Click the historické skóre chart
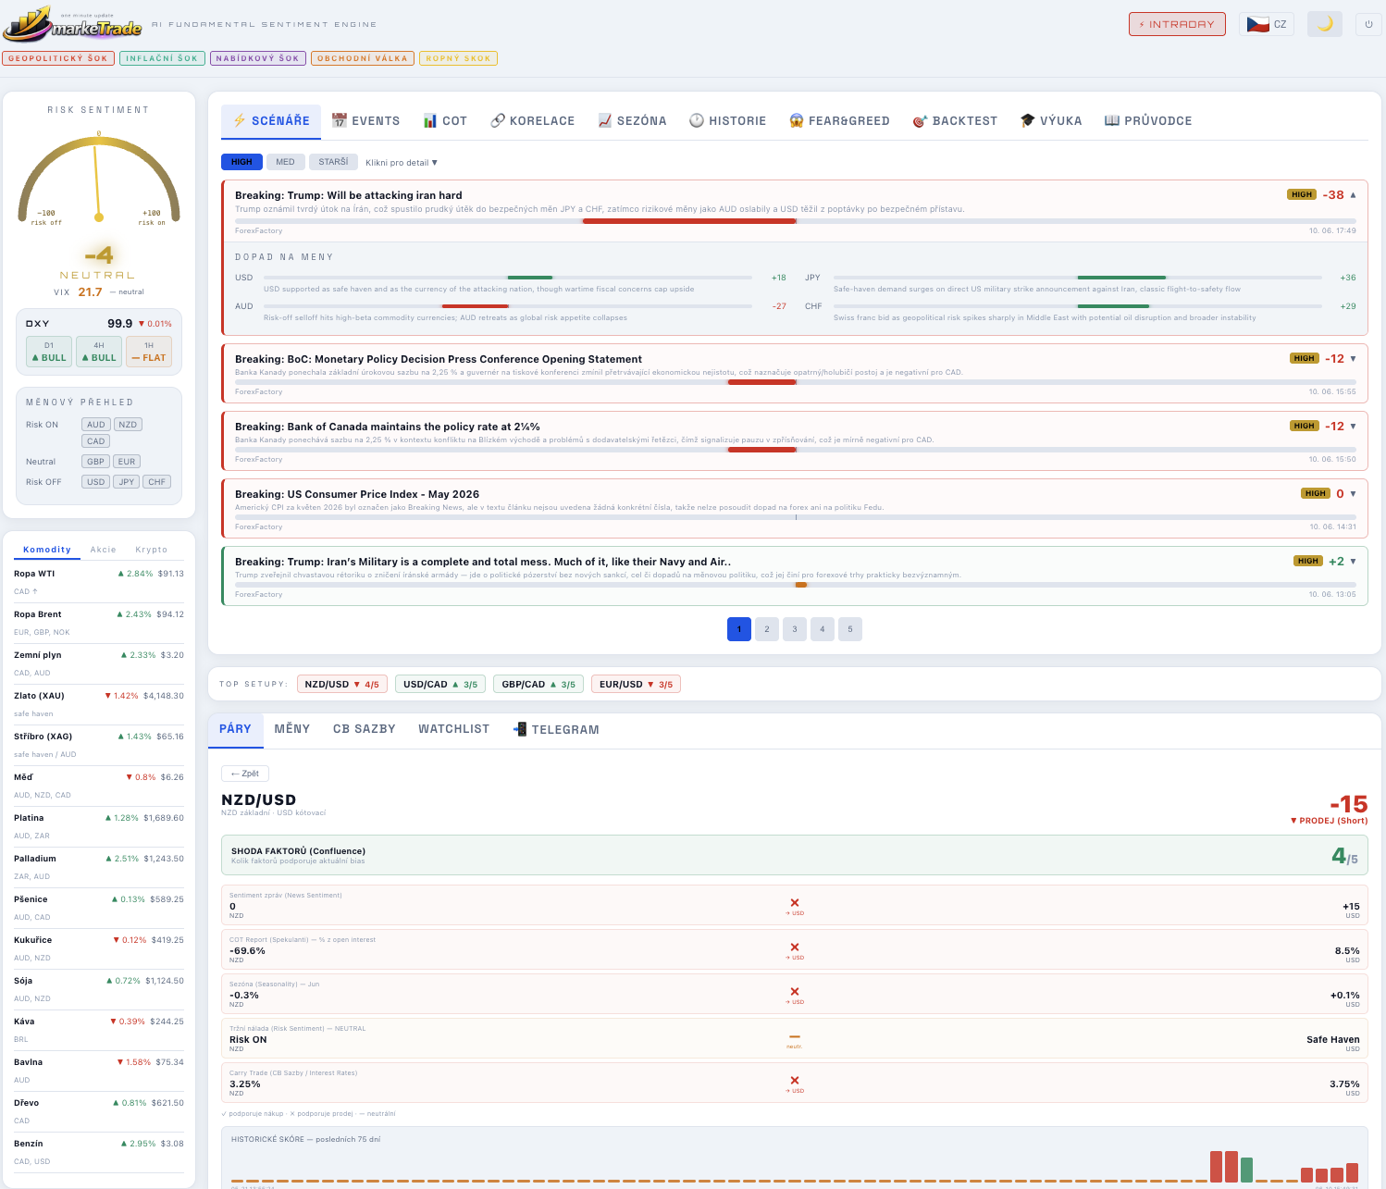The width and height of the screenshot is (1386, 1189). click(795, 1158)
